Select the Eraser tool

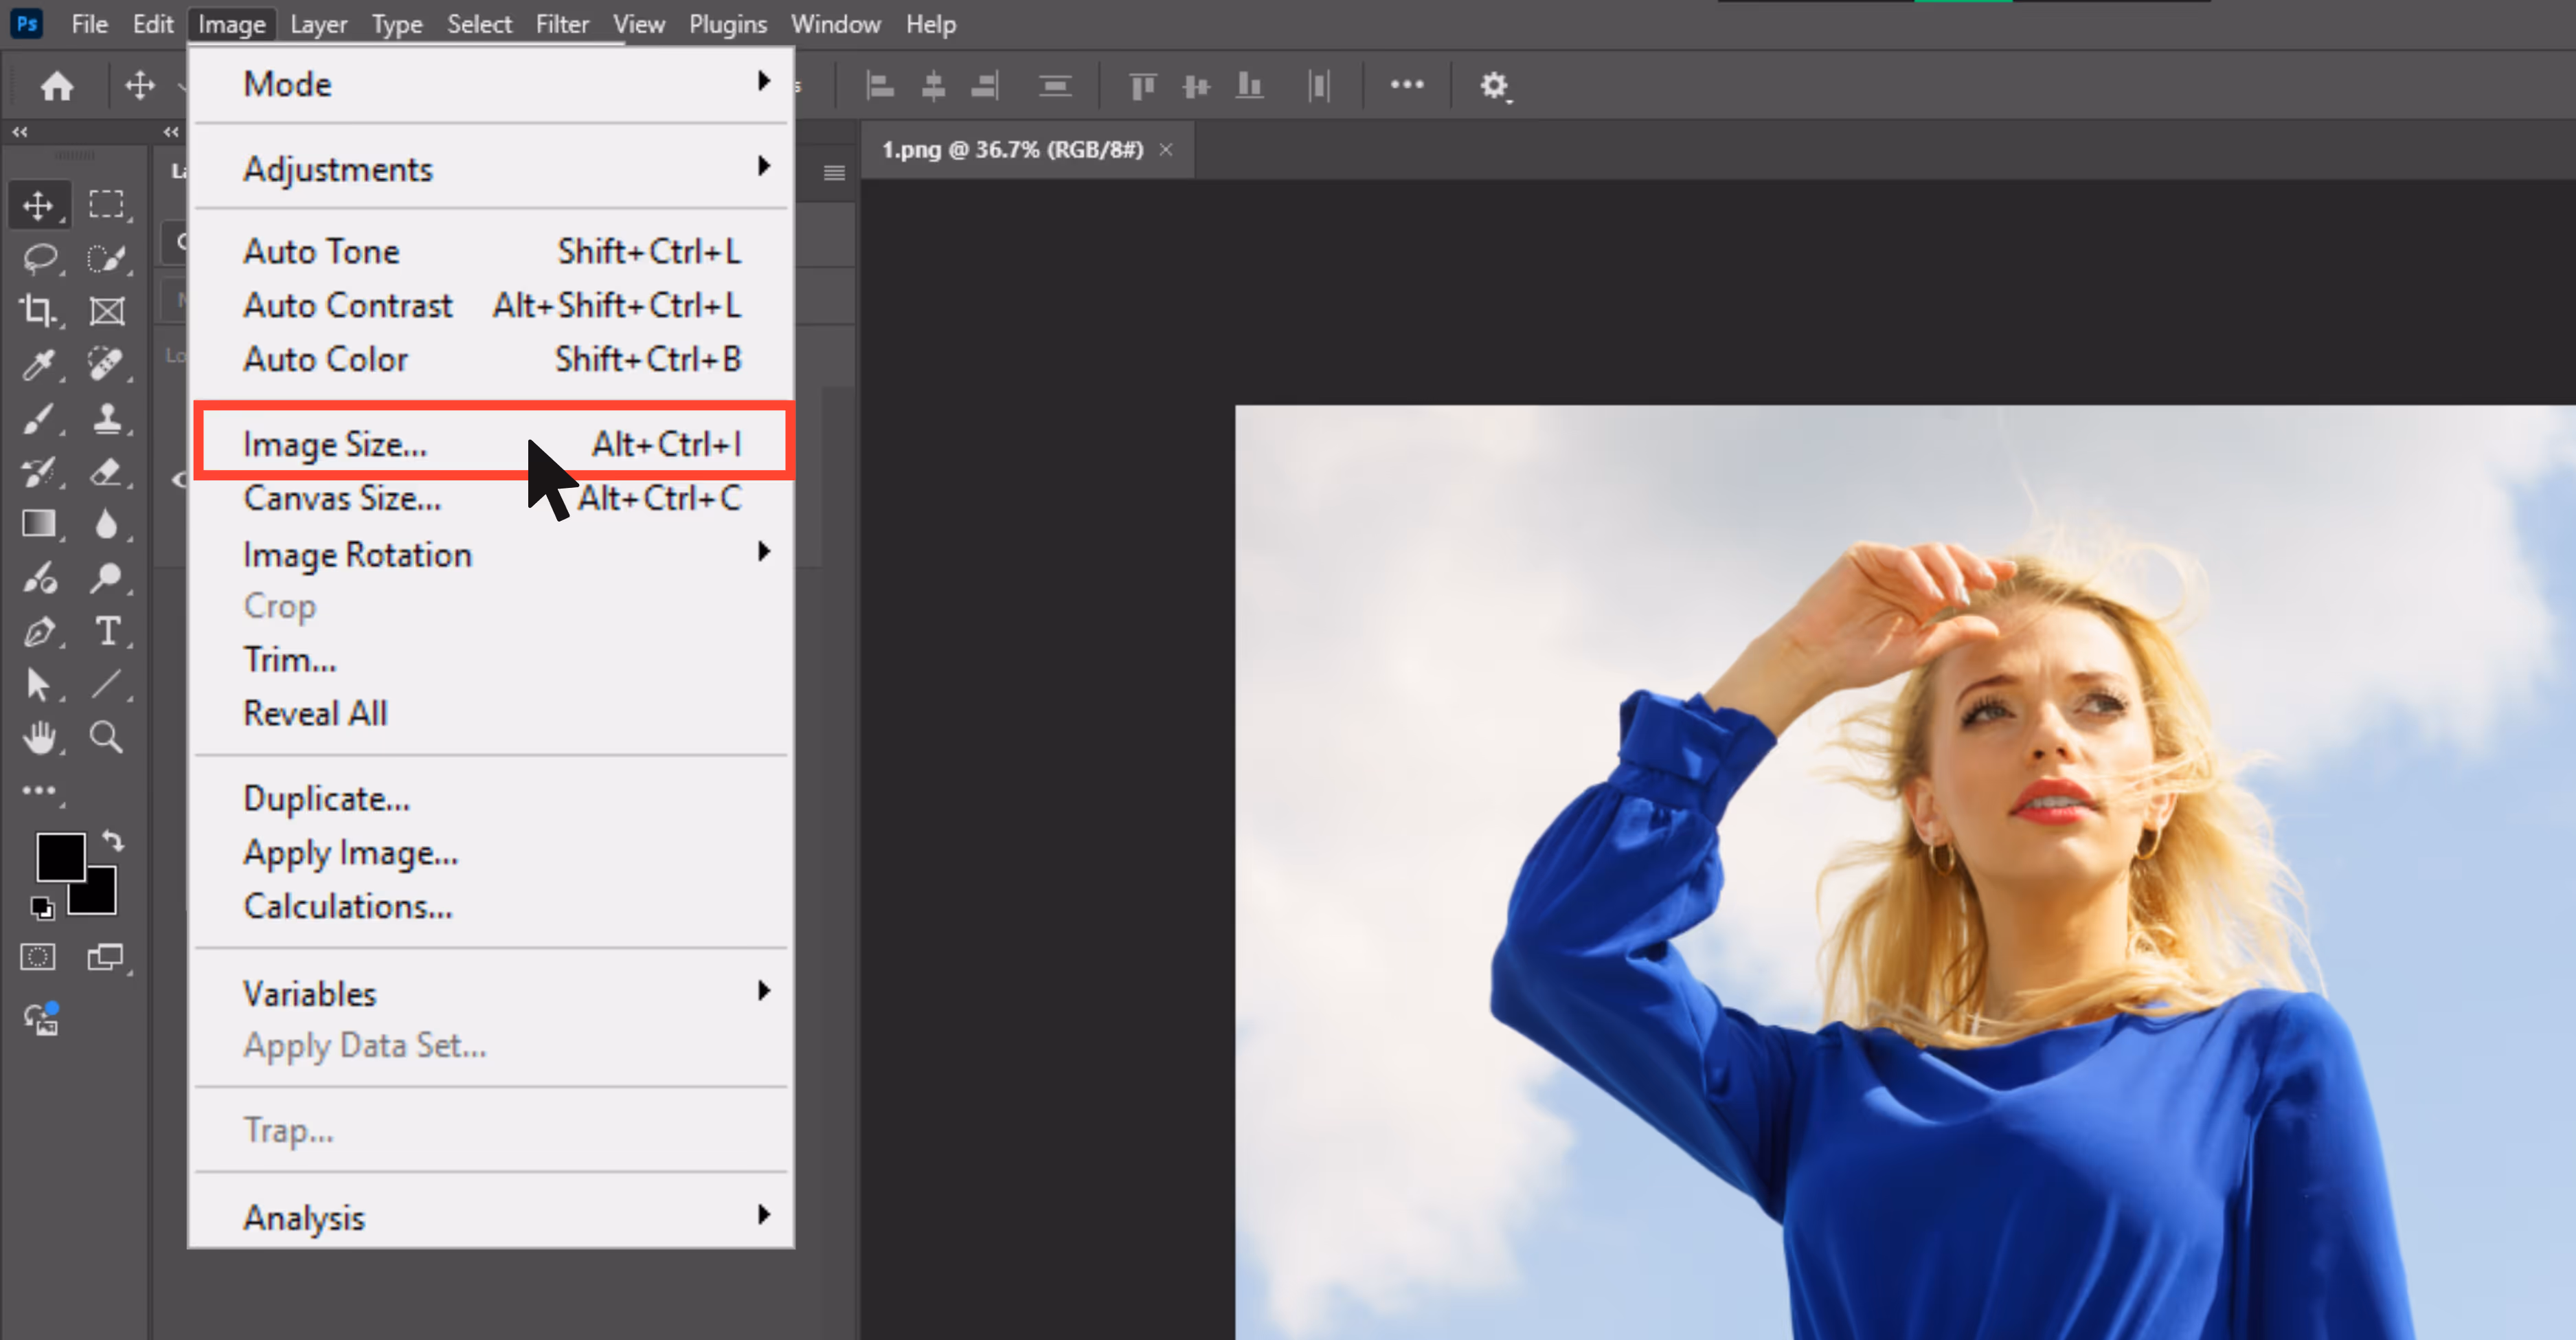[x=106, y=471]
